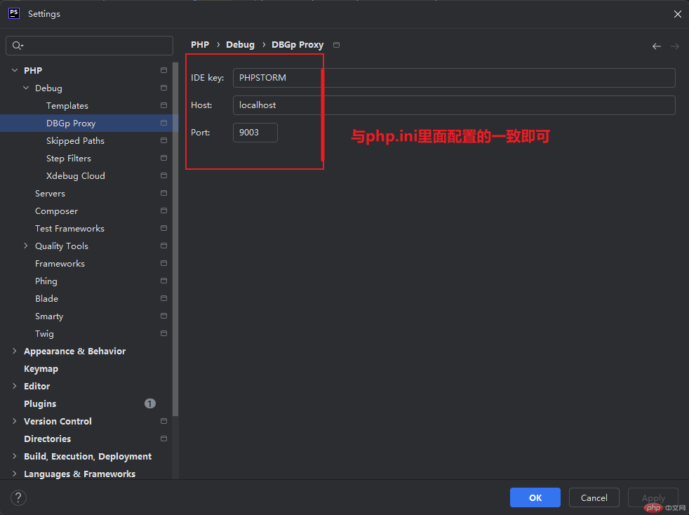Expand Languages & Frameworks section

[x=15, y=474]
